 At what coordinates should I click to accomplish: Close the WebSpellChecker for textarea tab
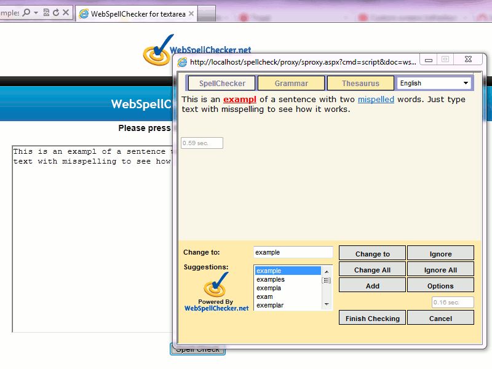(191, 14)
